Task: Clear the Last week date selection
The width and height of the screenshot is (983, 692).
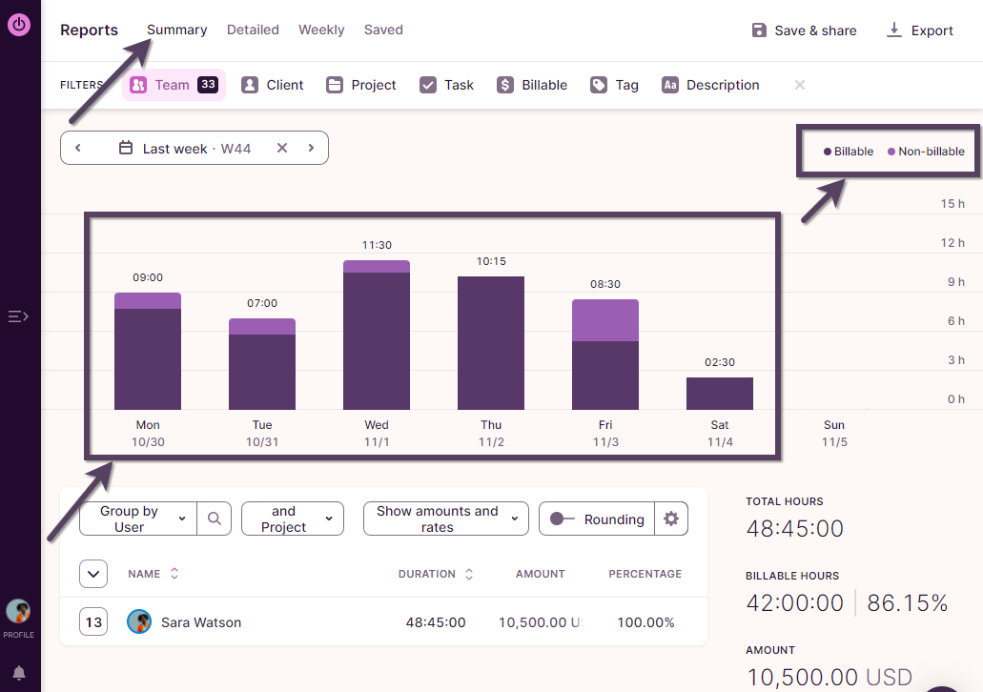Action: [282, 148]
